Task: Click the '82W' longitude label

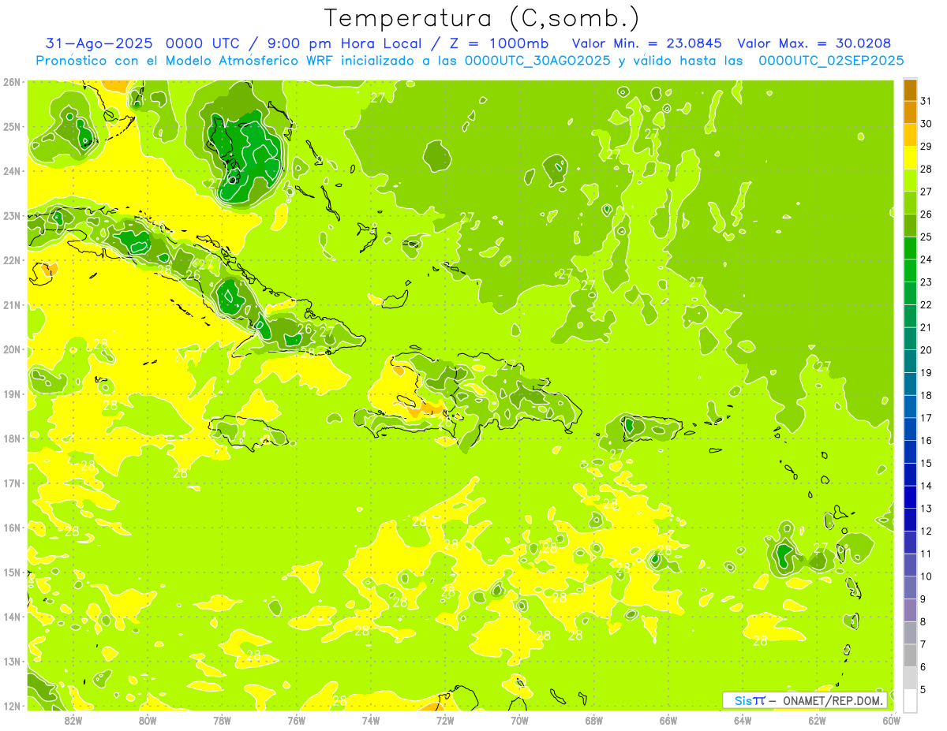Action: [73, 720]
